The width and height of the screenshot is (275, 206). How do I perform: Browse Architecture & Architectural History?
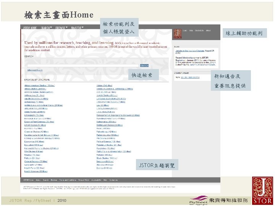click(44, 105)
